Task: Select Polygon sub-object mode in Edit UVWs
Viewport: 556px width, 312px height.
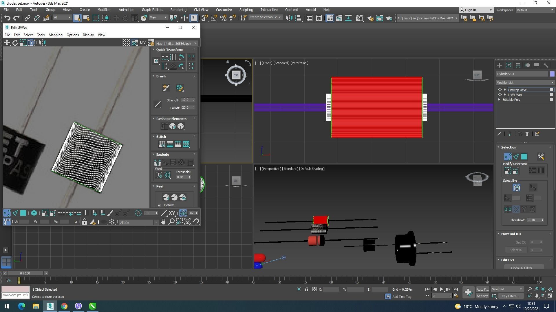Action: coord(23,213)
